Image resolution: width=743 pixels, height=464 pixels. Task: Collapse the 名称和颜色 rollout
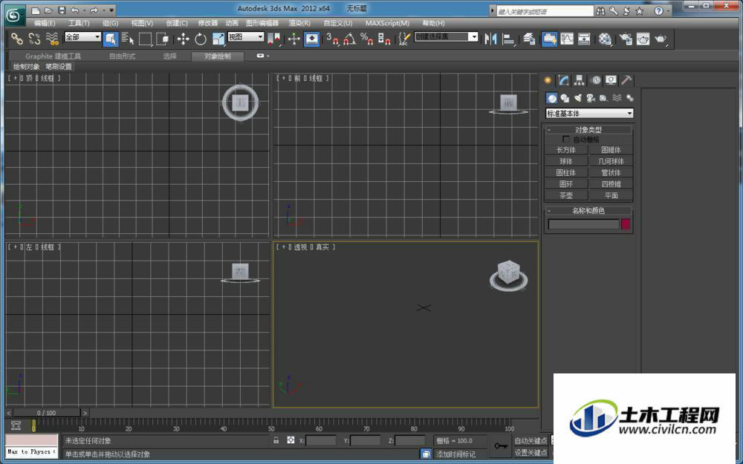point(589,210)
